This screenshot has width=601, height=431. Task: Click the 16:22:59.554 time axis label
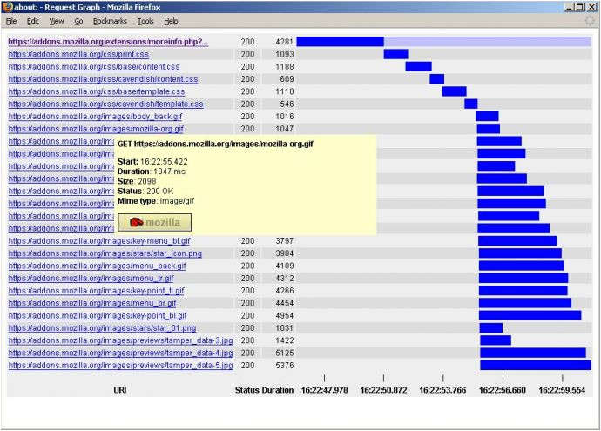coord(562,390)
